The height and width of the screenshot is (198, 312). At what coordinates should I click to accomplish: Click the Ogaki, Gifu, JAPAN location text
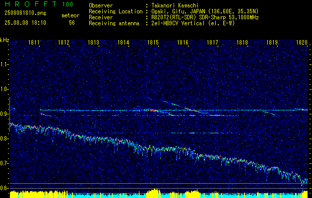tap(205, 11)
